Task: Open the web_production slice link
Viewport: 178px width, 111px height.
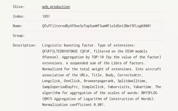Action: 56,7
